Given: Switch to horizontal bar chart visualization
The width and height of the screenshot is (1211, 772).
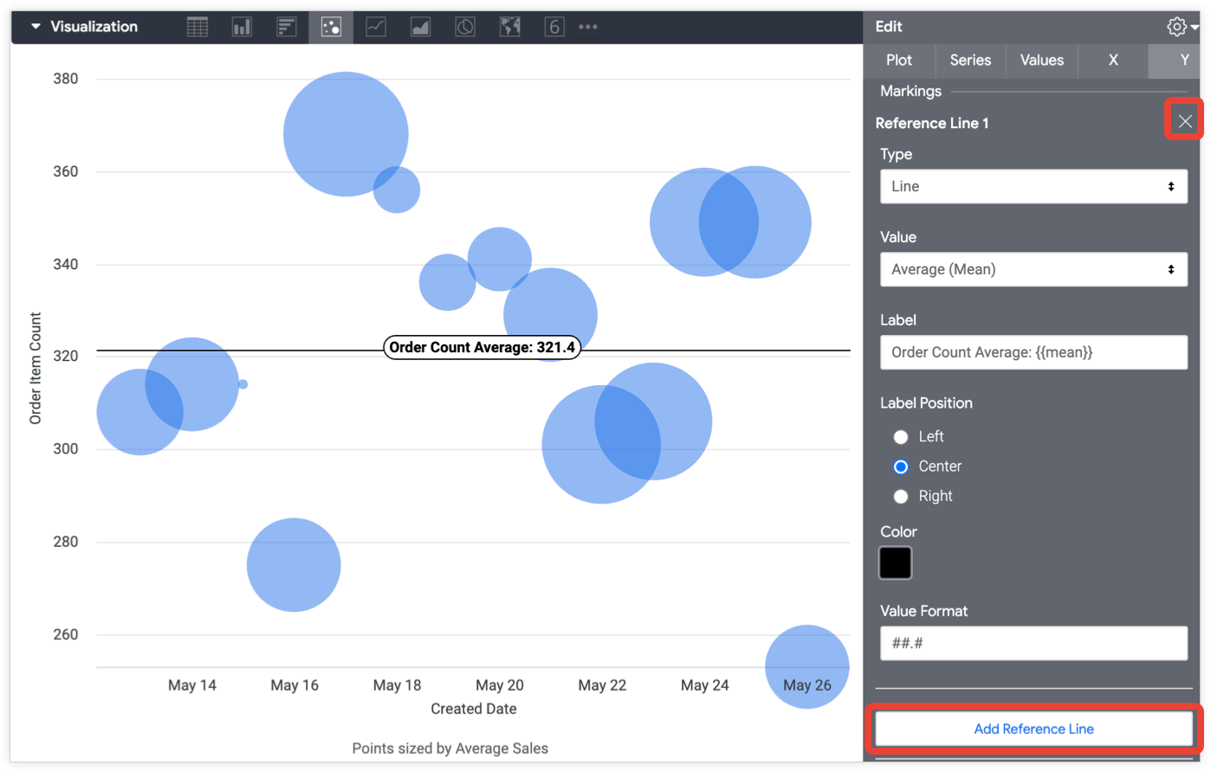Looking at the screenshot, I should click(287, 27).
